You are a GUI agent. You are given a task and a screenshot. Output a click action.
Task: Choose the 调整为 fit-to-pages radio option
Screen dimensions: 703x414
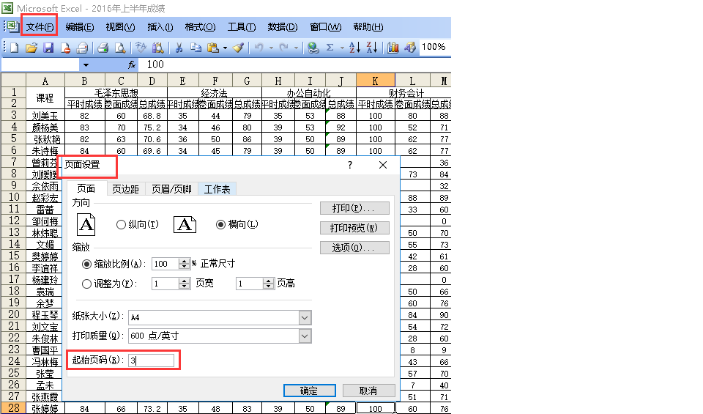tap(87, 283)
